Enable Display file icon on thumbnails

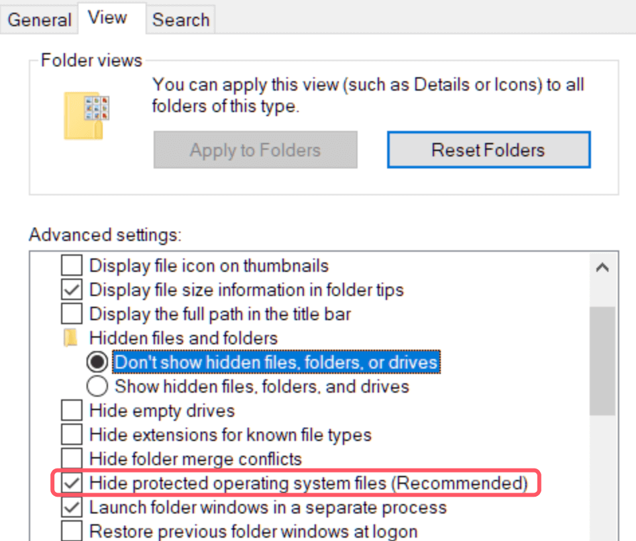tap(70, 265)
